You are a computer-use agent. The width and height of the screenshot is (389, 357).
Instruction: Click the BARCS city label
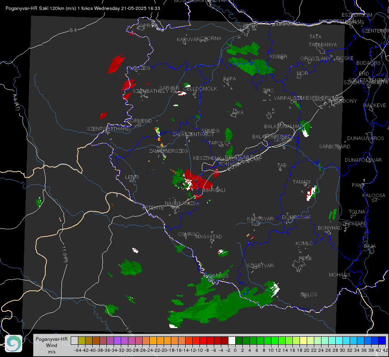(x=220, y=276)
